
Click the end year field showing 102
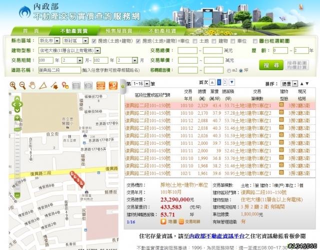pyautogui.click(x=101, y=60)
